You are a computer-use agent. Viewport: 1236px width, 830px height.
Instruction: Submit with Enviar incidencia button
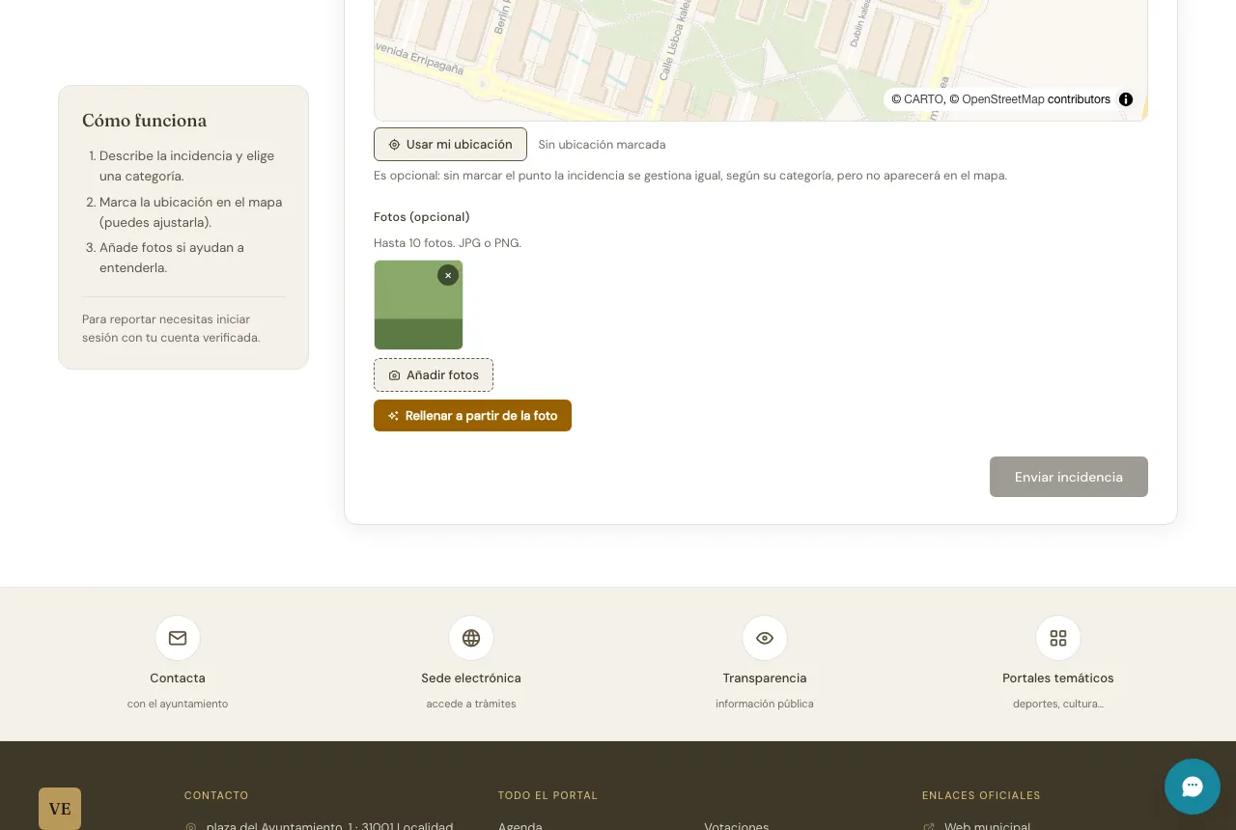coord(1069,477)
